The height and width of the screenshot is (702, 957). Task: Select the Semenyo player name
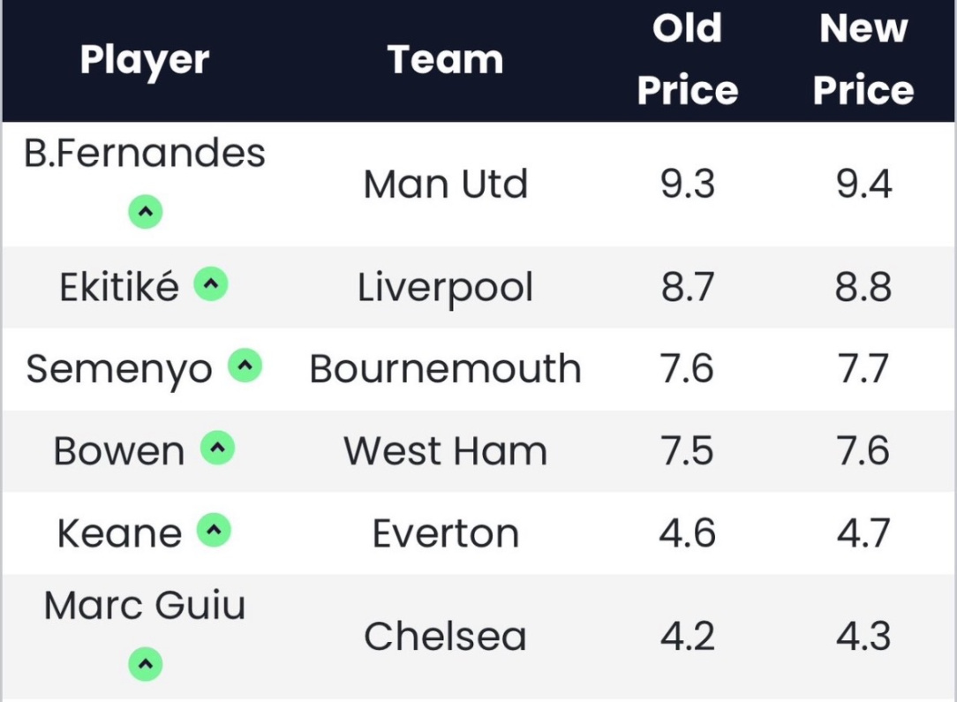[x=119, y=369]
